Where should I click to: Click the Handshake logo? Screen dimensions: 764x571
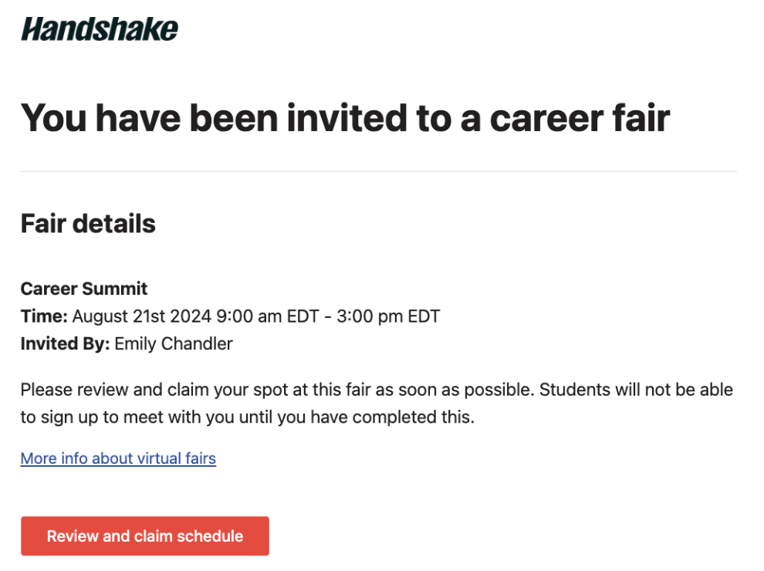pyautogui.click(x=100, y=29)
